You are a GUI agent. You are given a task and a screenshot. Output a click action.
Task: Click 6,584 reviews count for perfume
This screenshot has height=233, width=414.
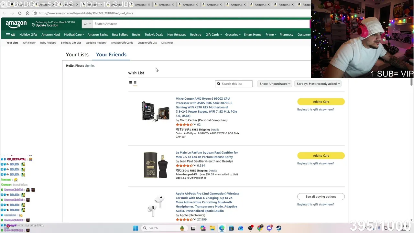[x=201, y=166]
